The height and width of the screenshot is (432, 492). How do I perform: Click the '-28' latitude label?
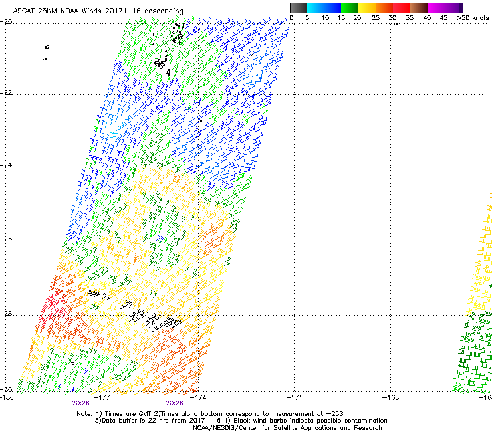tap(6, 314)
